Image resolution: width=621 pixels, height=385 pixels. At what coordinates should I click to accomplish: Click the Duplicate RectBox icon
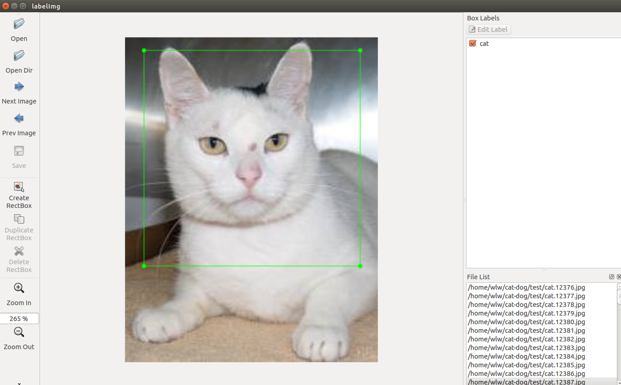(19, 219)
